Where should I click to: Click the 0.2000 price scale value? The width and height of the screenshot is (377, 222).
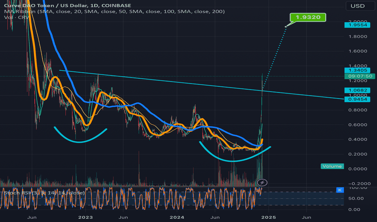click(x=358, y=154)
